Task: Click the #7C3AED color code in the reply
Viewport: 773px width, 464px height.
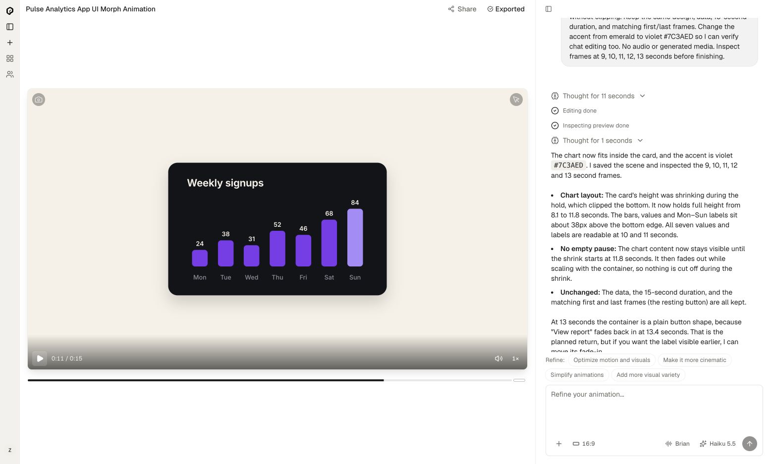Action: tap(568, 165)
